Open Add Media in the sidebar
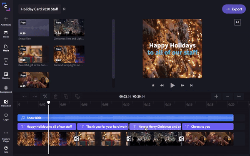This screenshot has height=156, width=250. click(6, 21)
